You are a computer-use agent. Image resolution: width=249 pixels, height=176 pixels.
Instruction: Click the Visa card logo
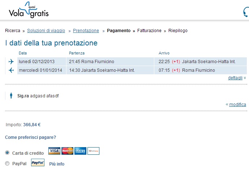(x=54, y=151)
